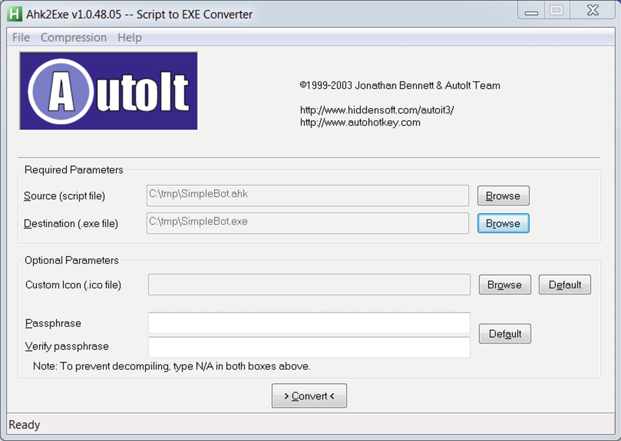Click the Required Parameters group label
Viewport: 621px width, 441px height.
click(x=74, y=170)
